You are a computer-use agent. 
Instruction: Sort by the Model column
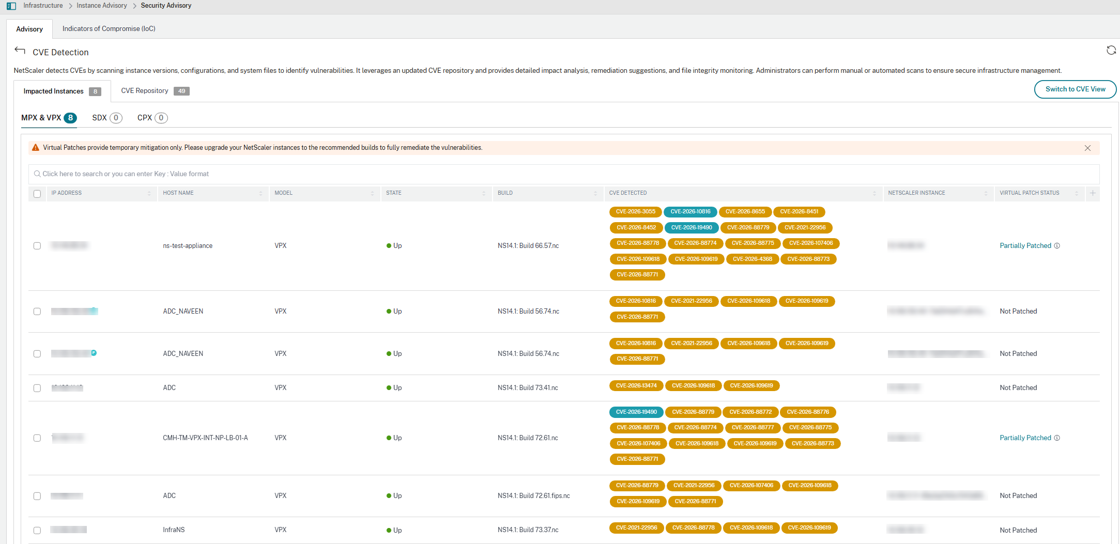click(x=372, y=193)
